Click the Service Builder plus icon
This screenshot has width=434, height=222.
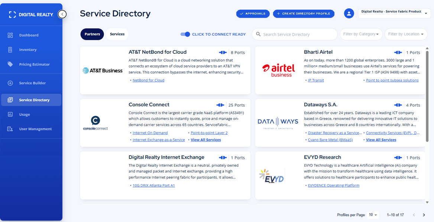click(x=10, y=83)
